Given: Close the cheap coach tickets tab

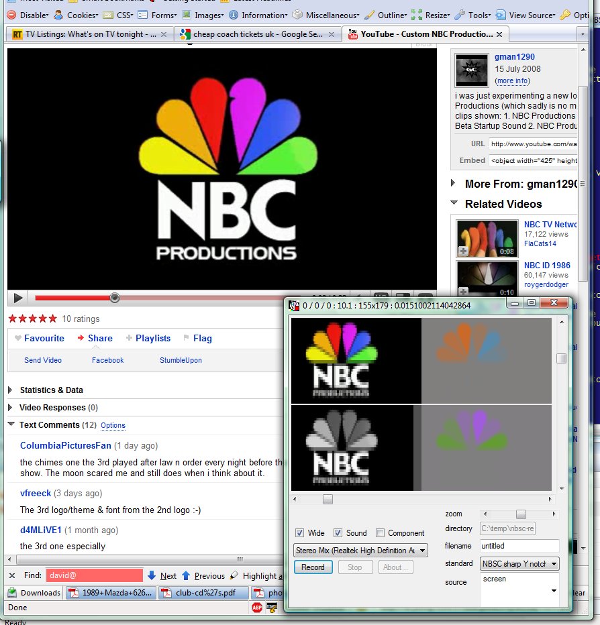Looking at the screenshot, I should 331,35.
